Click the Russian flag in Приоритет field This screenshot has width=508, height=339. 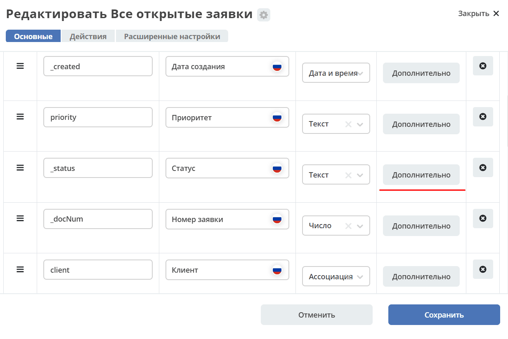[x=277, y=118]
